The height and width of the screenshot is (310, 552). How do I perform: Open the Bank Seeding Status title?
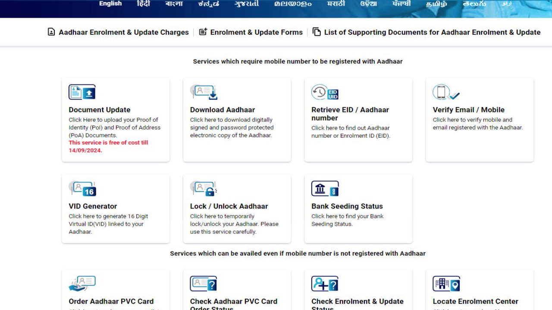point(347,206)
